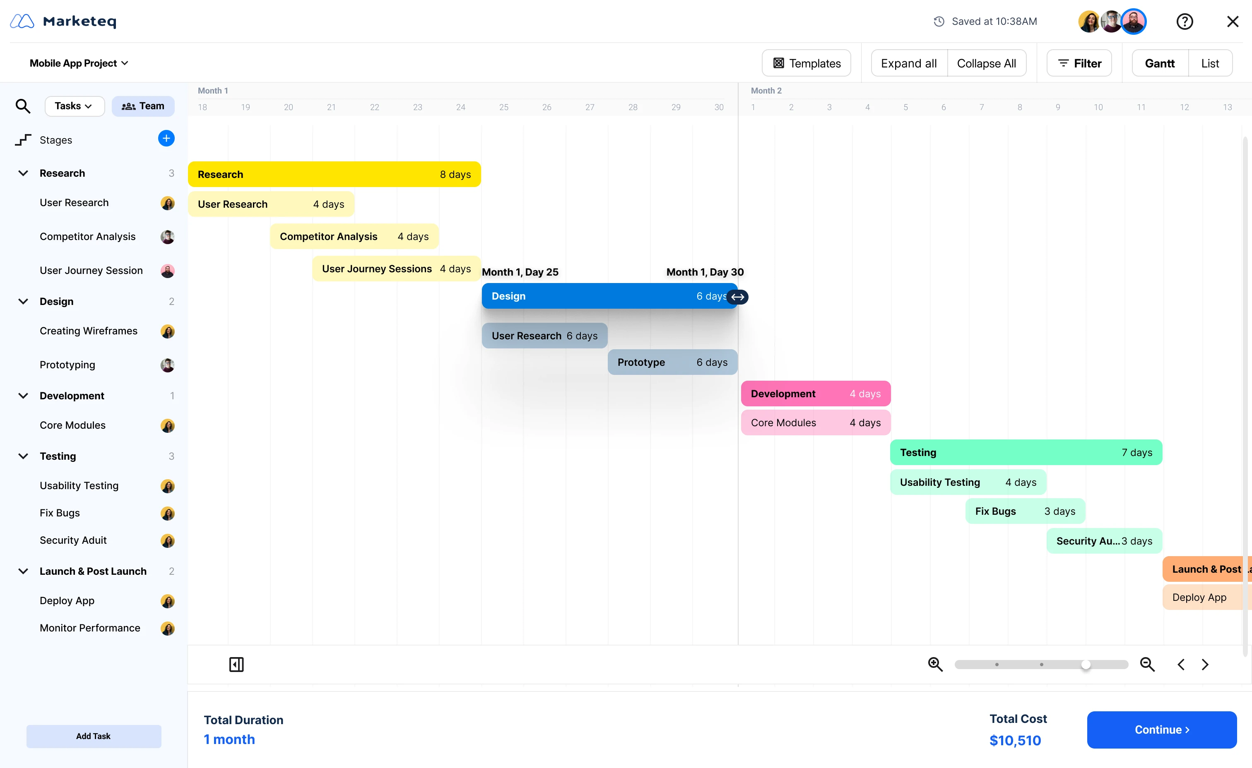
Task: Click assignee avatar for Monitor Performance
Action: click(168, 629)
